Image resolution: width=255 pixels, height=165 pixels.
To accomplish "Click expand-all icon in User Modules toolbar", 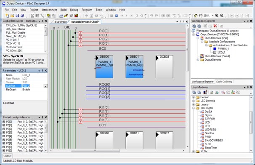I will (194, 93).
